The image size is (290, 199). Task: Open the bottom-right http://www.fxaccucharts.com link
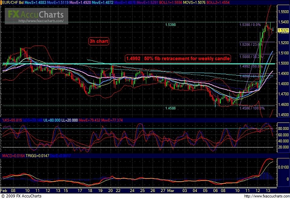266,196
